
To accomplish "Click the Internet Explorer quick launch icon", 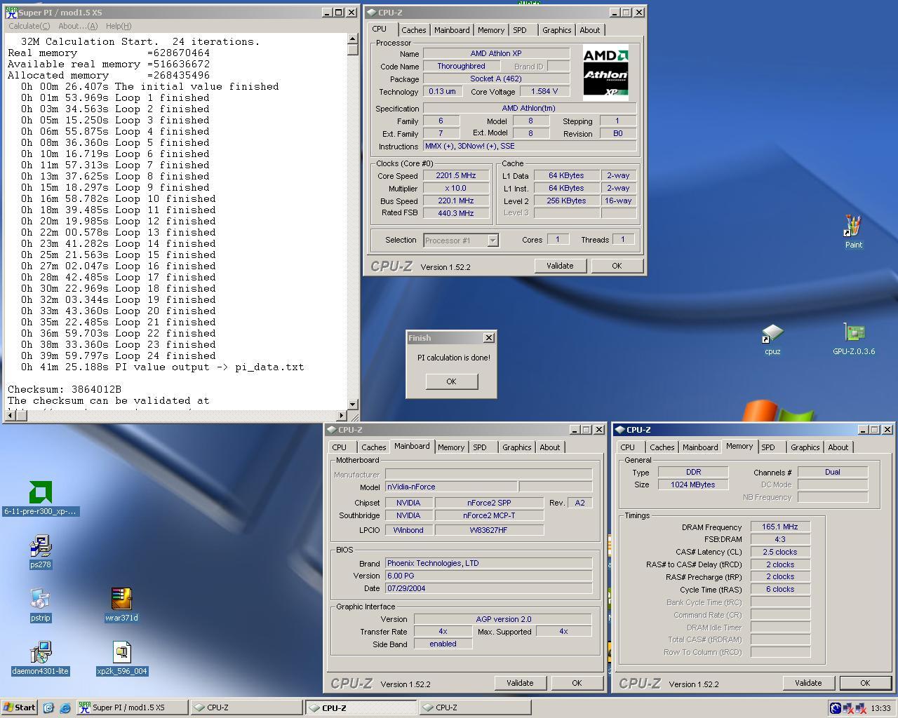I will pos(65,707).
